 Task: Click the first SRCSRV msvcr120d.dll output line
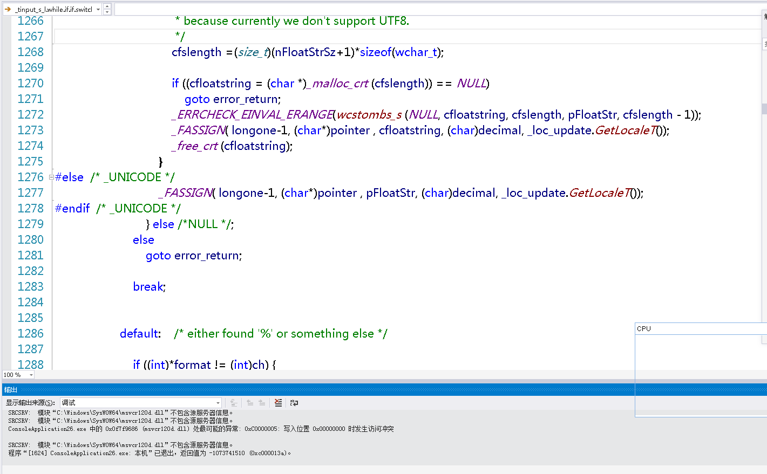[x=120, y=413]
